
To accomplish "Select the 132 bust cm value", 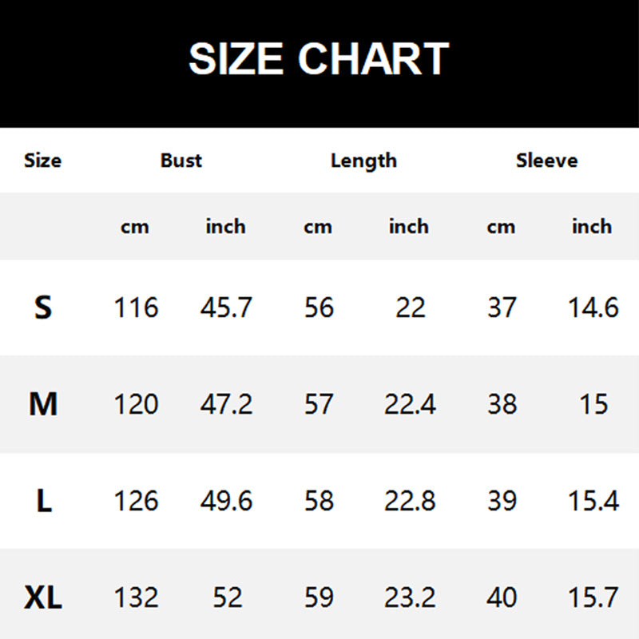I will (136, 597).
